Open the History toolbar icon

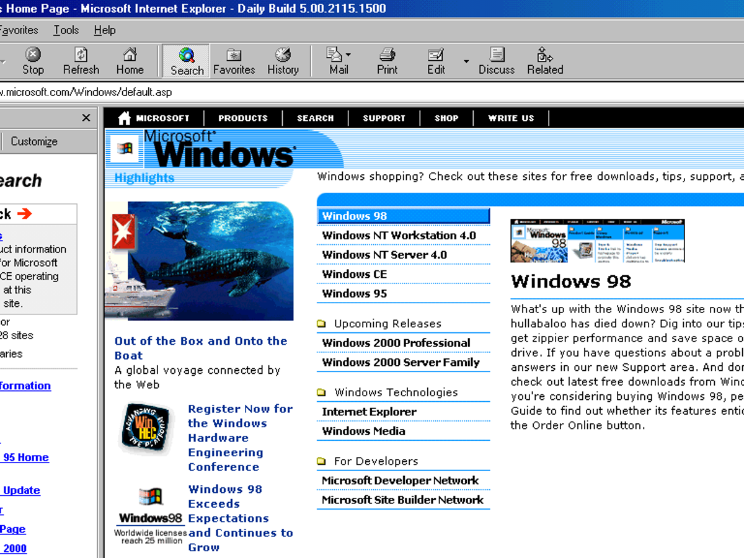click(283, 55)
